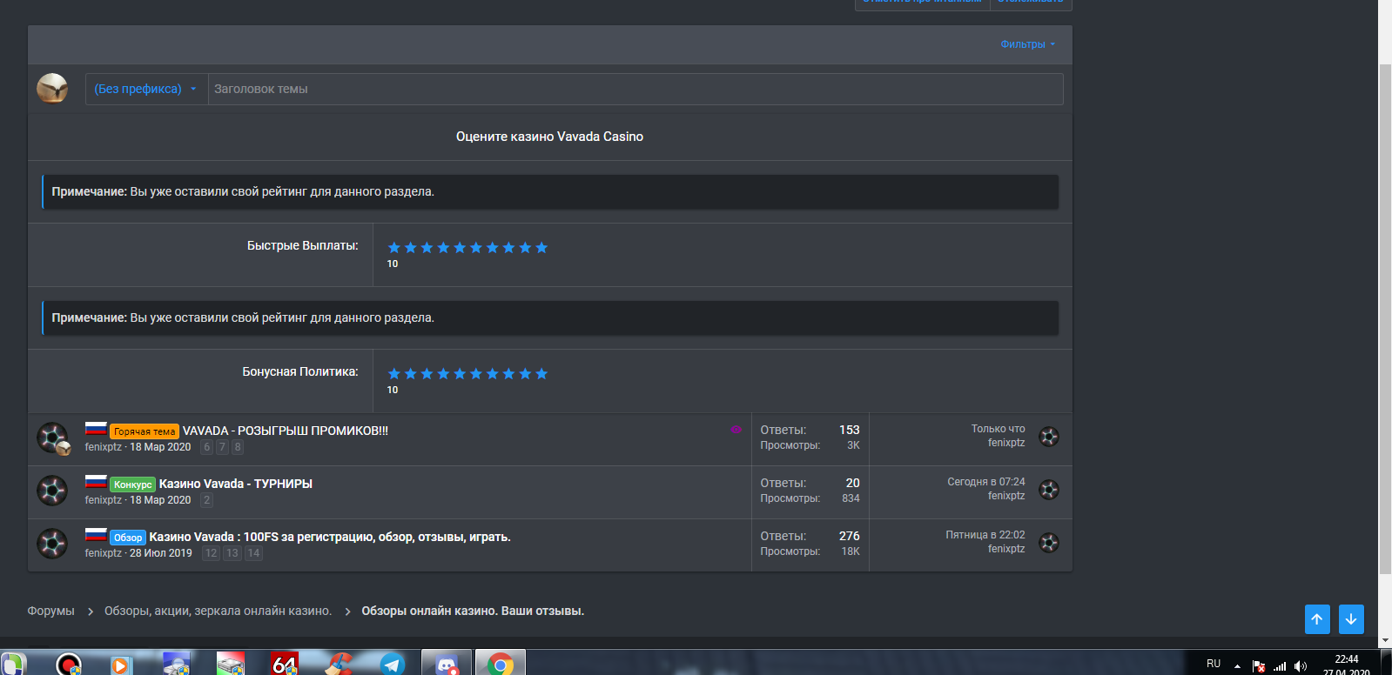1392x675 pixels.
Task: Click the RU language indicator
Action: point(1214,664)
